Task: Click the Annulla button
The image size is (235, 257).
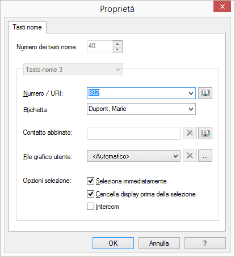Action: (x=159, y=243)
